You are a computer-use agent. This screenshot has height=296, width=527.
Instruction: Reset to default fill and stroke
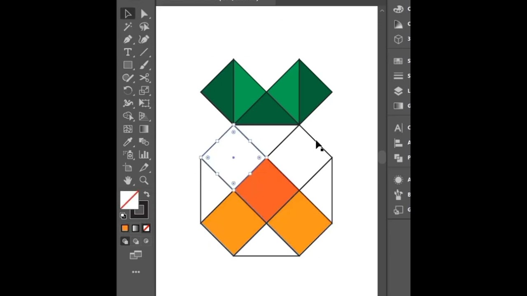(123, 215)
